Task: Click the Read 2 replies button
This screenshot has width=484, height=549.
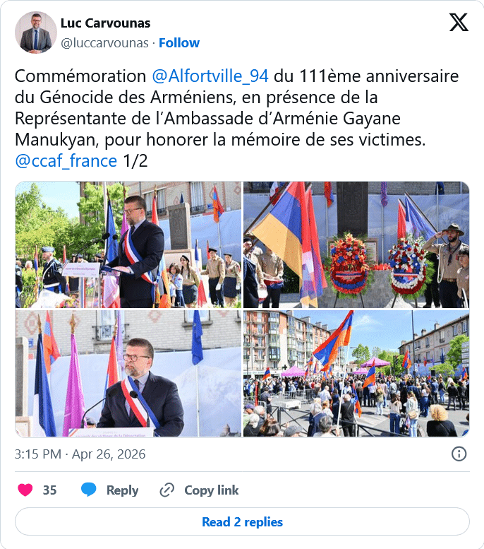Action: pos(242,521)
